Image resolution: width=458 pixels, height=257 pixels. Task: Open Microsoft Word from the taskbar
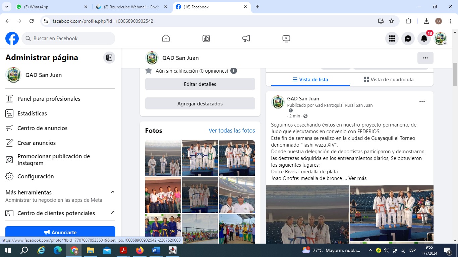[156, 250]
